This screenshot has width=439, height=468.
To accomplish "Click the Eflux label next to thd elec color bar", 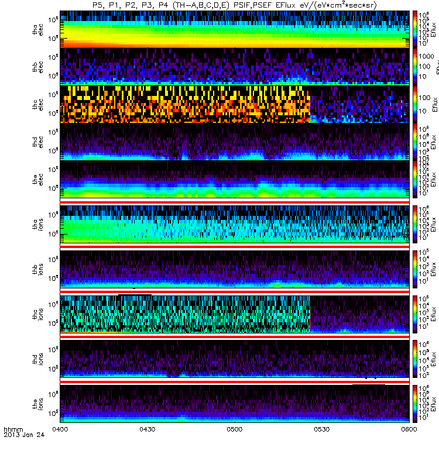I will (x=433, y=142).
